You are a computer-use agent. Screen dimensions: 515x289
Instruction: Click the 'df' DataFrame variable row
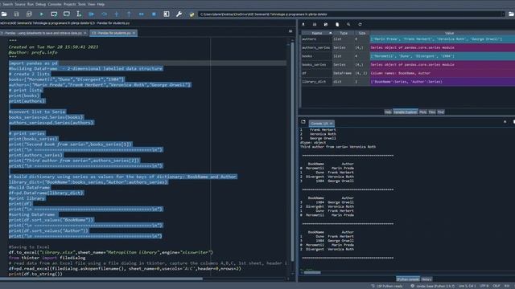coord(408,73)
